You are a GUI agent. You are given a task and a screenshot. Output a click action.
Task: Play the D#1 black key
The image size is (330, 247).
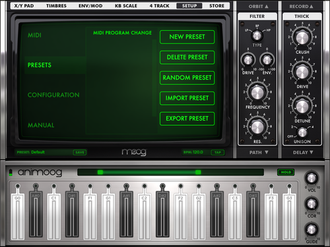tap(72, 214)
